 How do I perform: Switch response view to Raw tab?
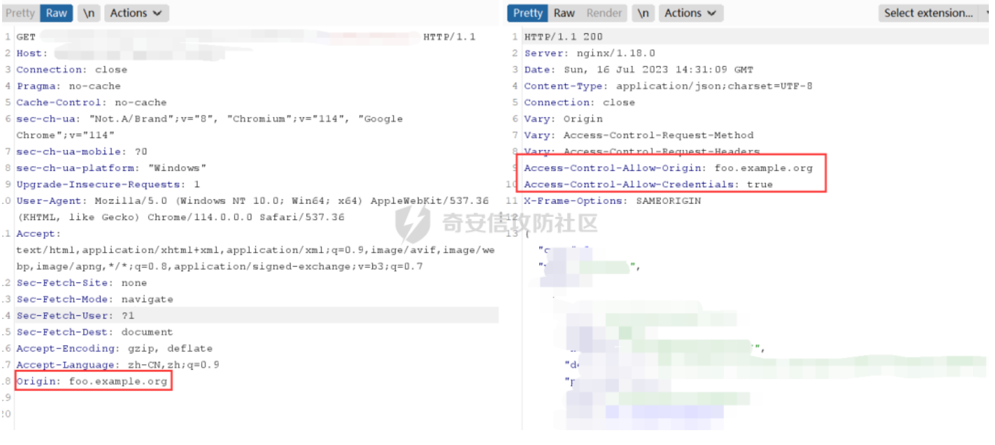coord(564,13)
